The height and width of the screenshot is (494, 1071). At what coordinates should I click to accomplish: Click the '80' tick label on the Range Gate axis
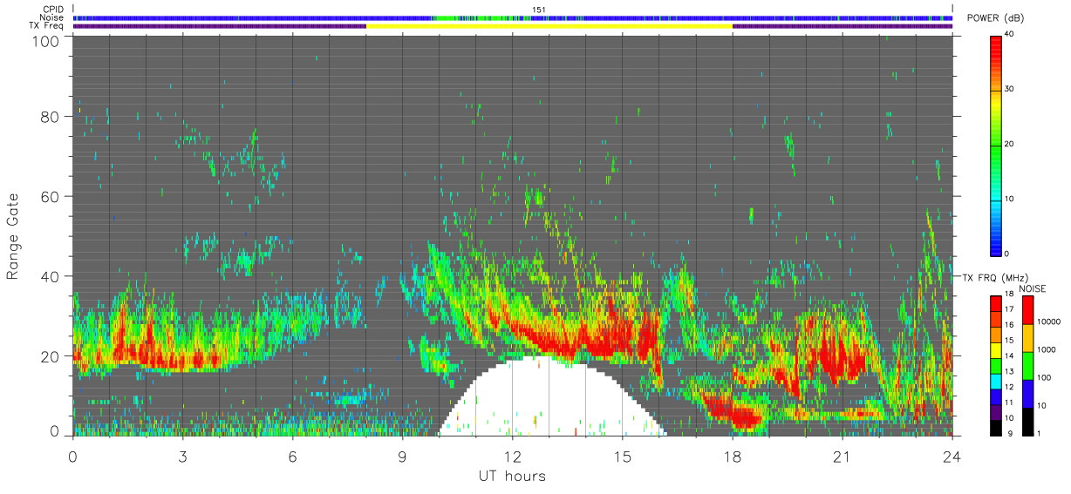[51, 117]
